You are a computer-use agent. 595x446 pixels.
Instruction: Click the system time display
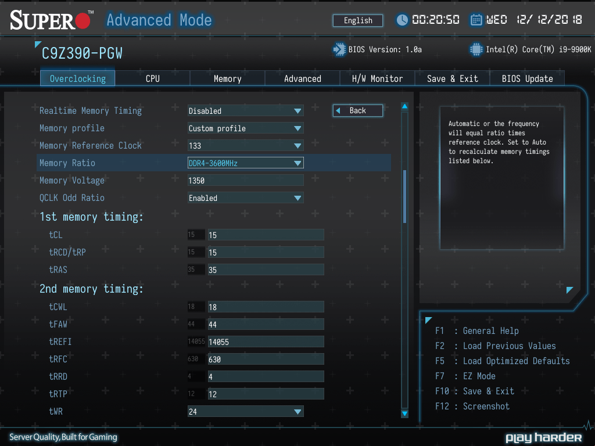436,20
